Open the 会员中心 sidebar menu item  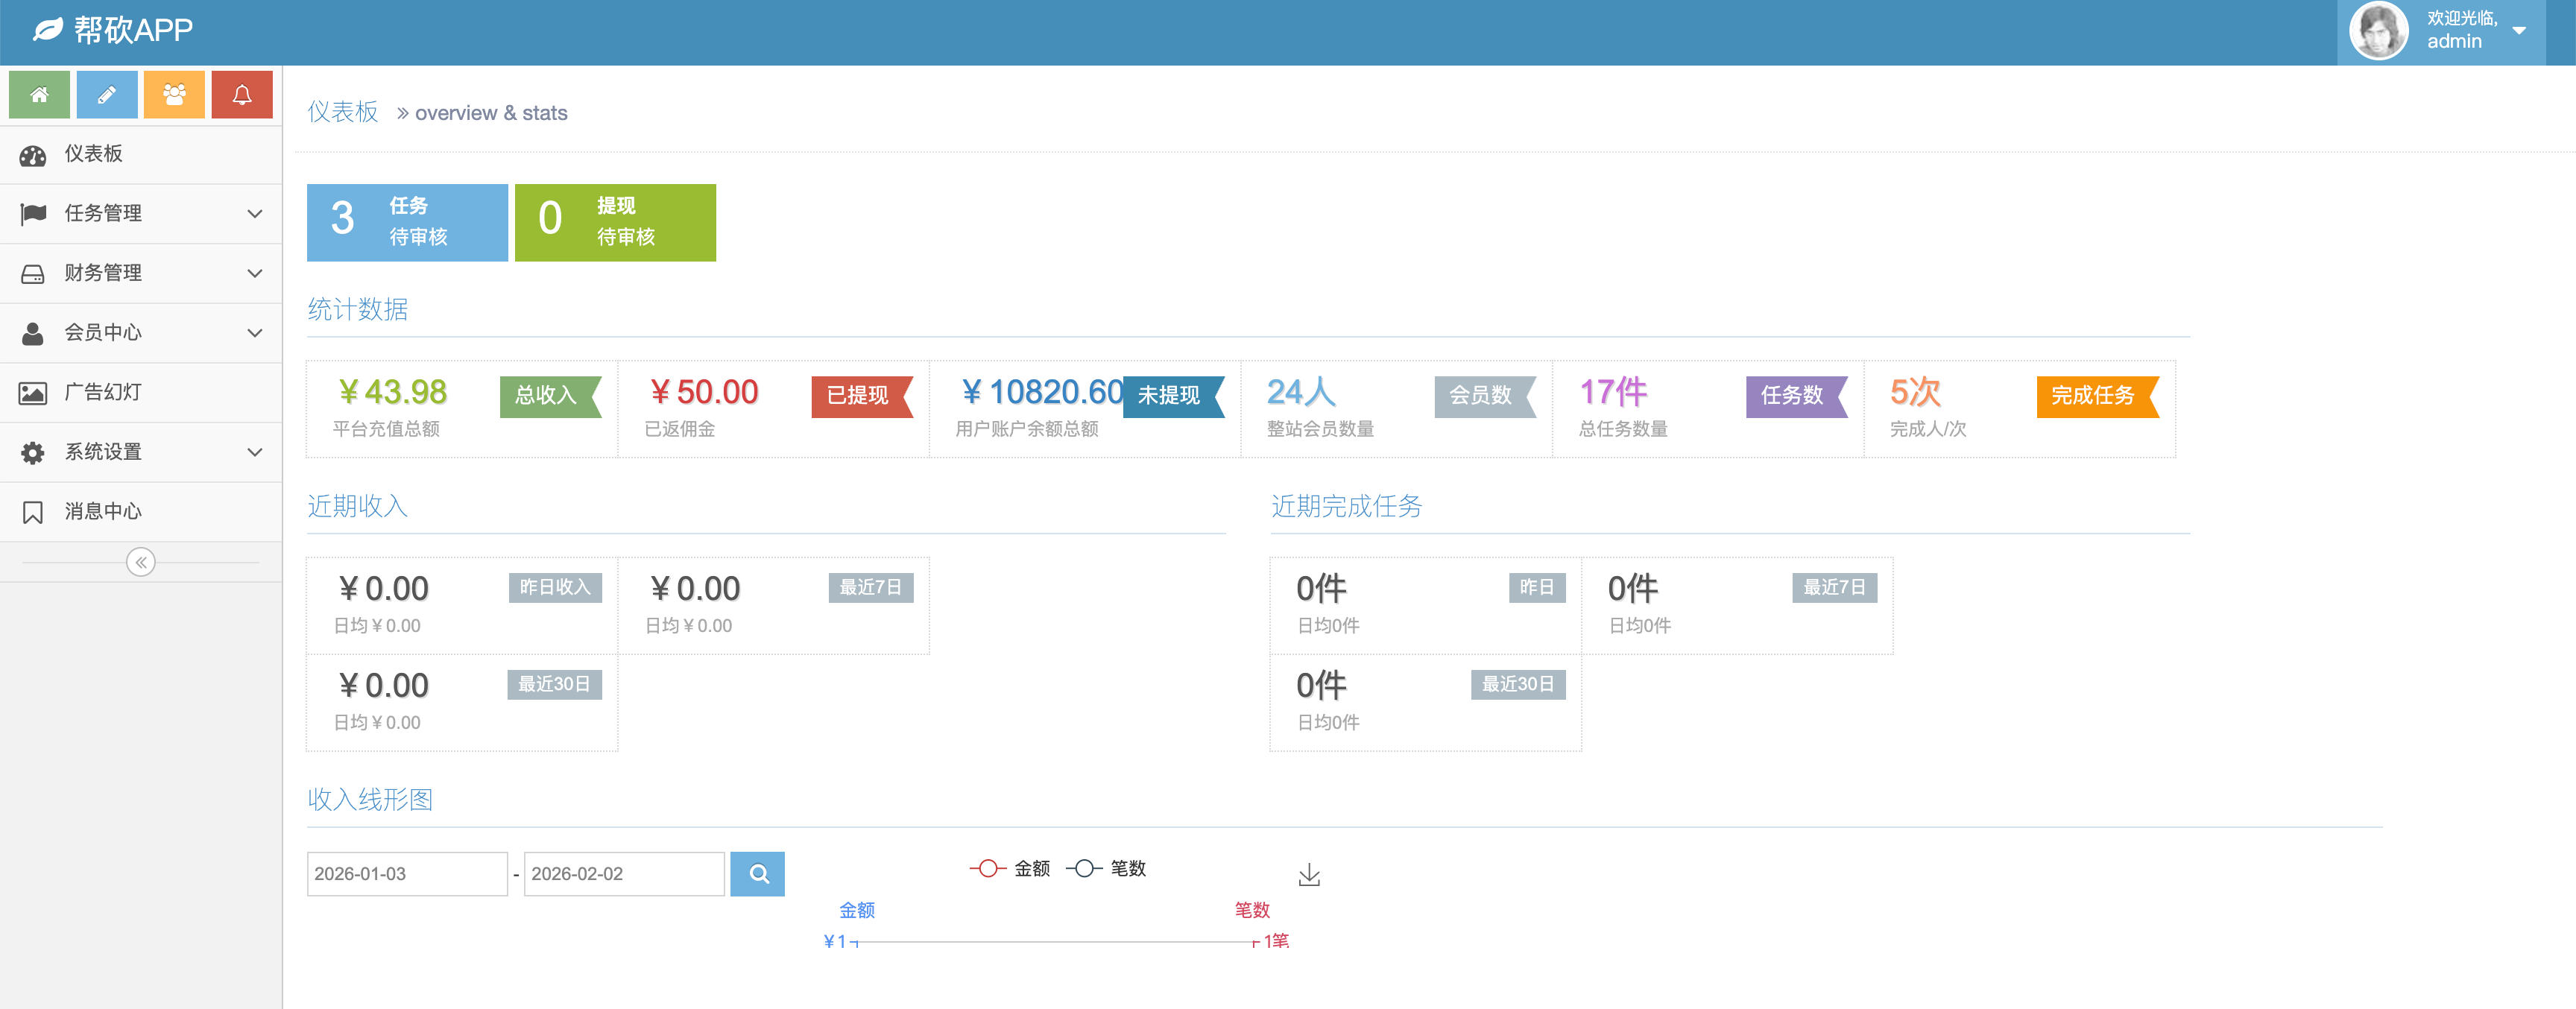point(141,333)
